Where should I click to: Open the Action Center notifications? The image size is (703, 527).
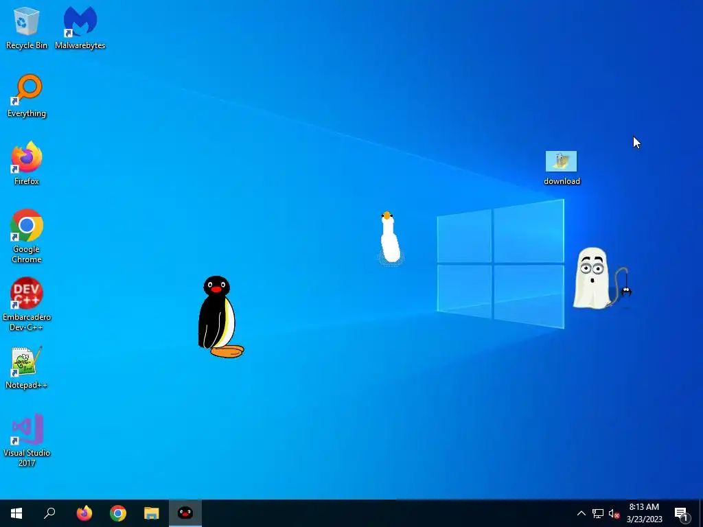(x=681, y=513)
